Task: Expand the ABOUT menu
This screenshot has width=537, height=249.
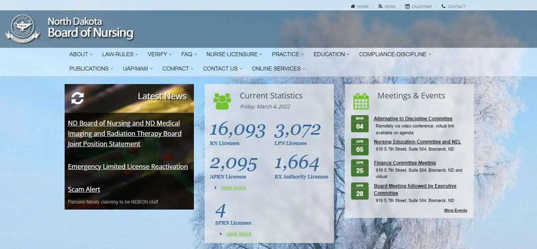Action: [81, 54]
